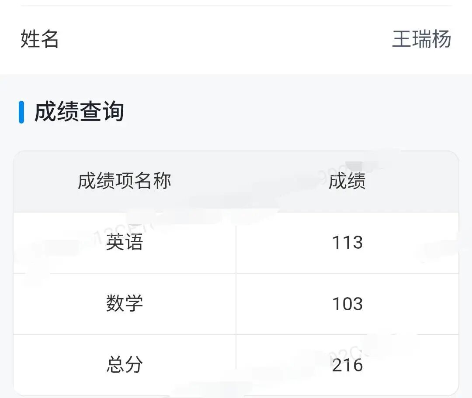Screen dimensions: 472x398
Task: Select the 总分 row label
Action: (125, 365)
